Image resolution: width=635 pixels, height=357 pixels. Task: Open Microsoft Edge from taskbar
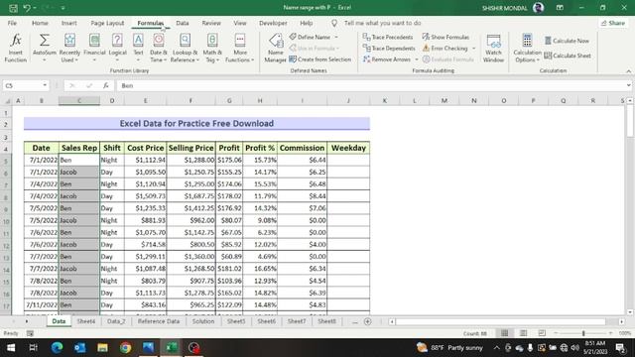click(x=57, y=348)
